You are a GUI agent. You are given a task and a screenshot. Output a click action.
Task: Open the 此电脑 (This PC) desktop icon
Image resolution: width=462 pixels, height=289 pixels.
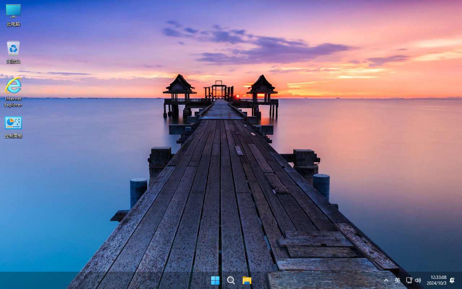click(x=13, y=14)
